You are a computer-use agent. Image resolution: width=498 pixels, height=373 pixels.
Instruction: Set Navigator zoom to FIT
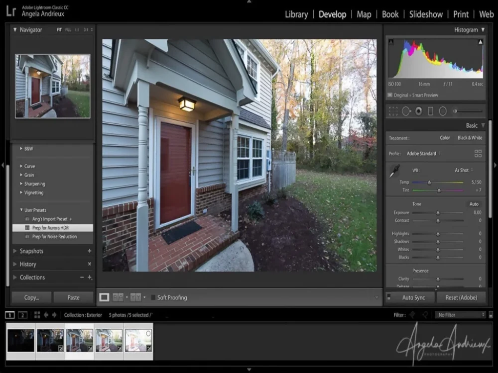59,30
